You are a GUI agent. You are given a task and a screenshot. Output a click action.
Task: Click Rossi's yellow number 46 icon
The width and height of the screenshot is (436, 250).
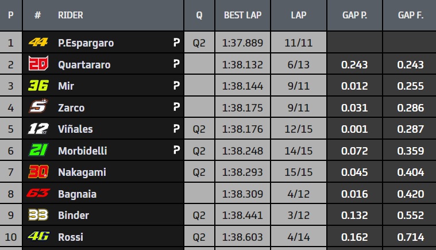(x=38, y=236)
